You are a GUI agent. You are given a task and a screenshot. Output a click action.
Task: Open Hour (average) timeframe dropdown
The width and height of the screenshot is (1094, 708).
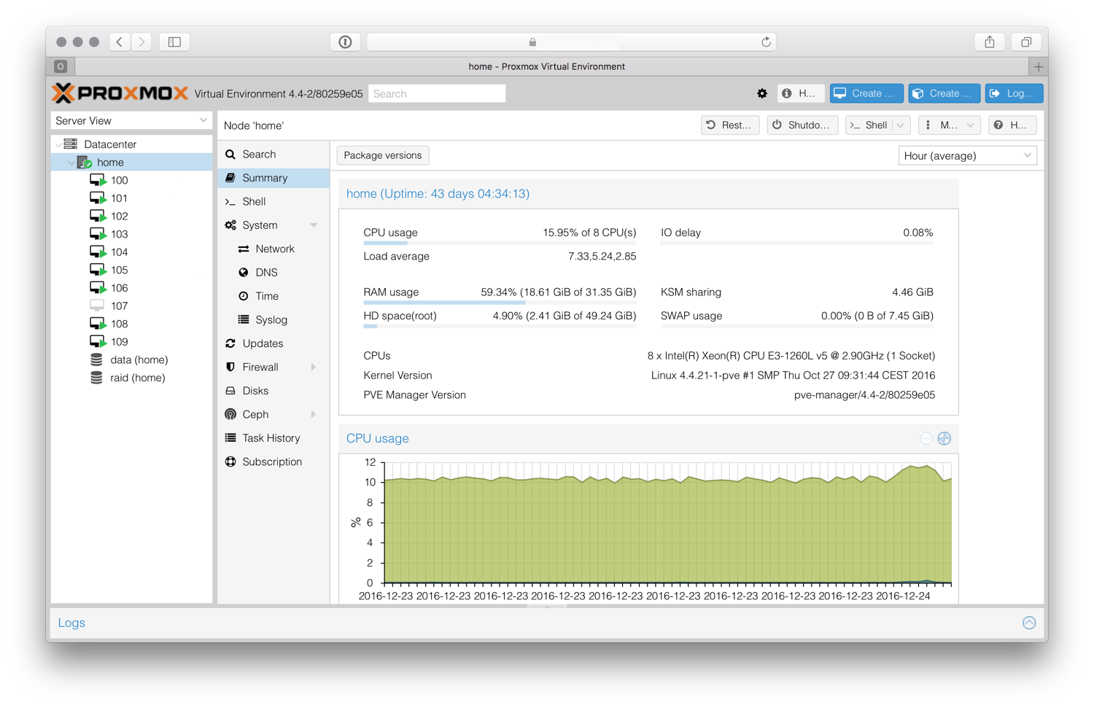click(967, 155)
